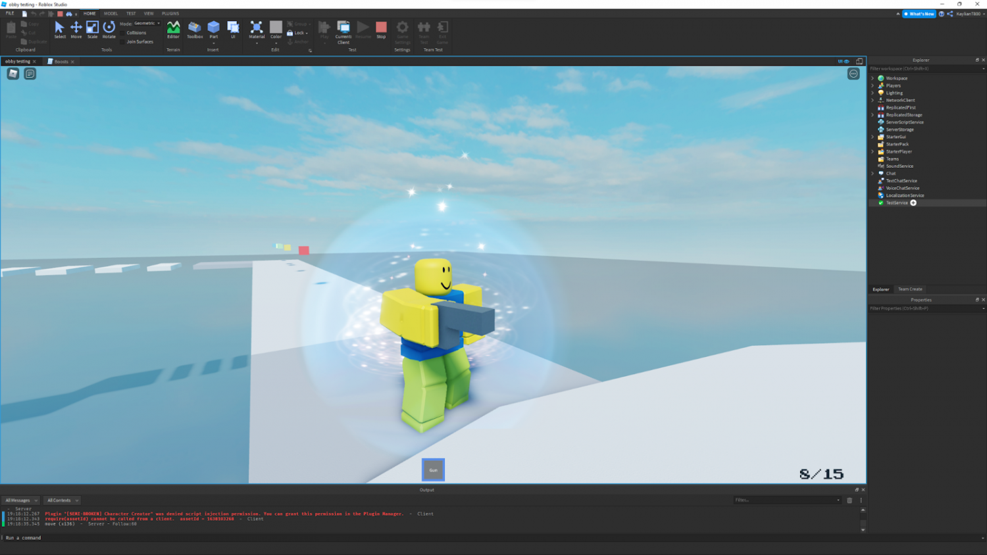Expand the StarterGui node in Explorer
Screen dimensions: 987x555
873,137
